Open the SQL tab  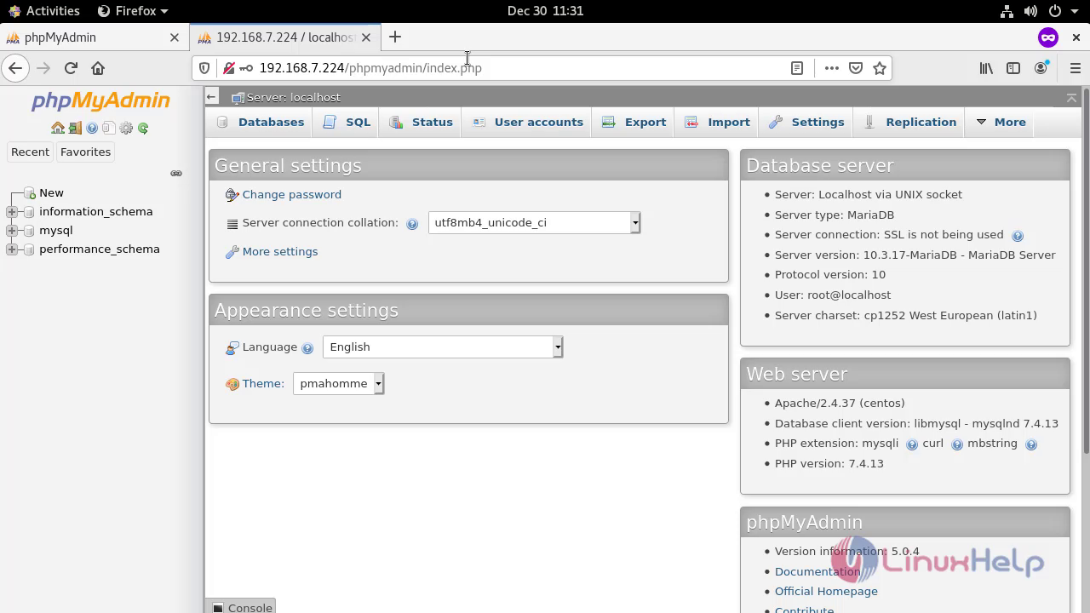pyautogui.click(x=347, y=122)
